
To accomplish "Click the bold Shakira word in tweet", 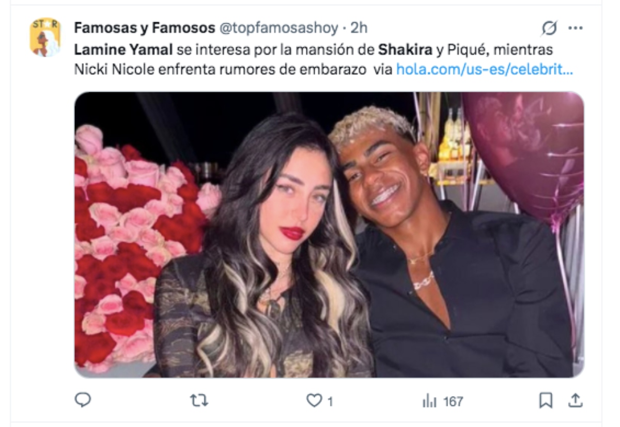I will pos(399,51).
